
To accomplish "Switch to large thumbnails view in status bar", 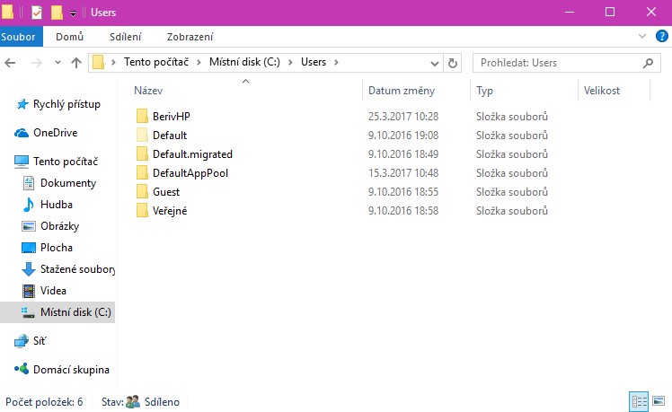I will point(659,401).
